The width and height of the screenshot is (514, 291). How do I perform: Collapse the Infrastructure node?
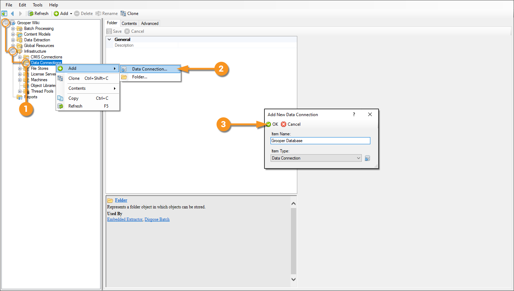13,51
